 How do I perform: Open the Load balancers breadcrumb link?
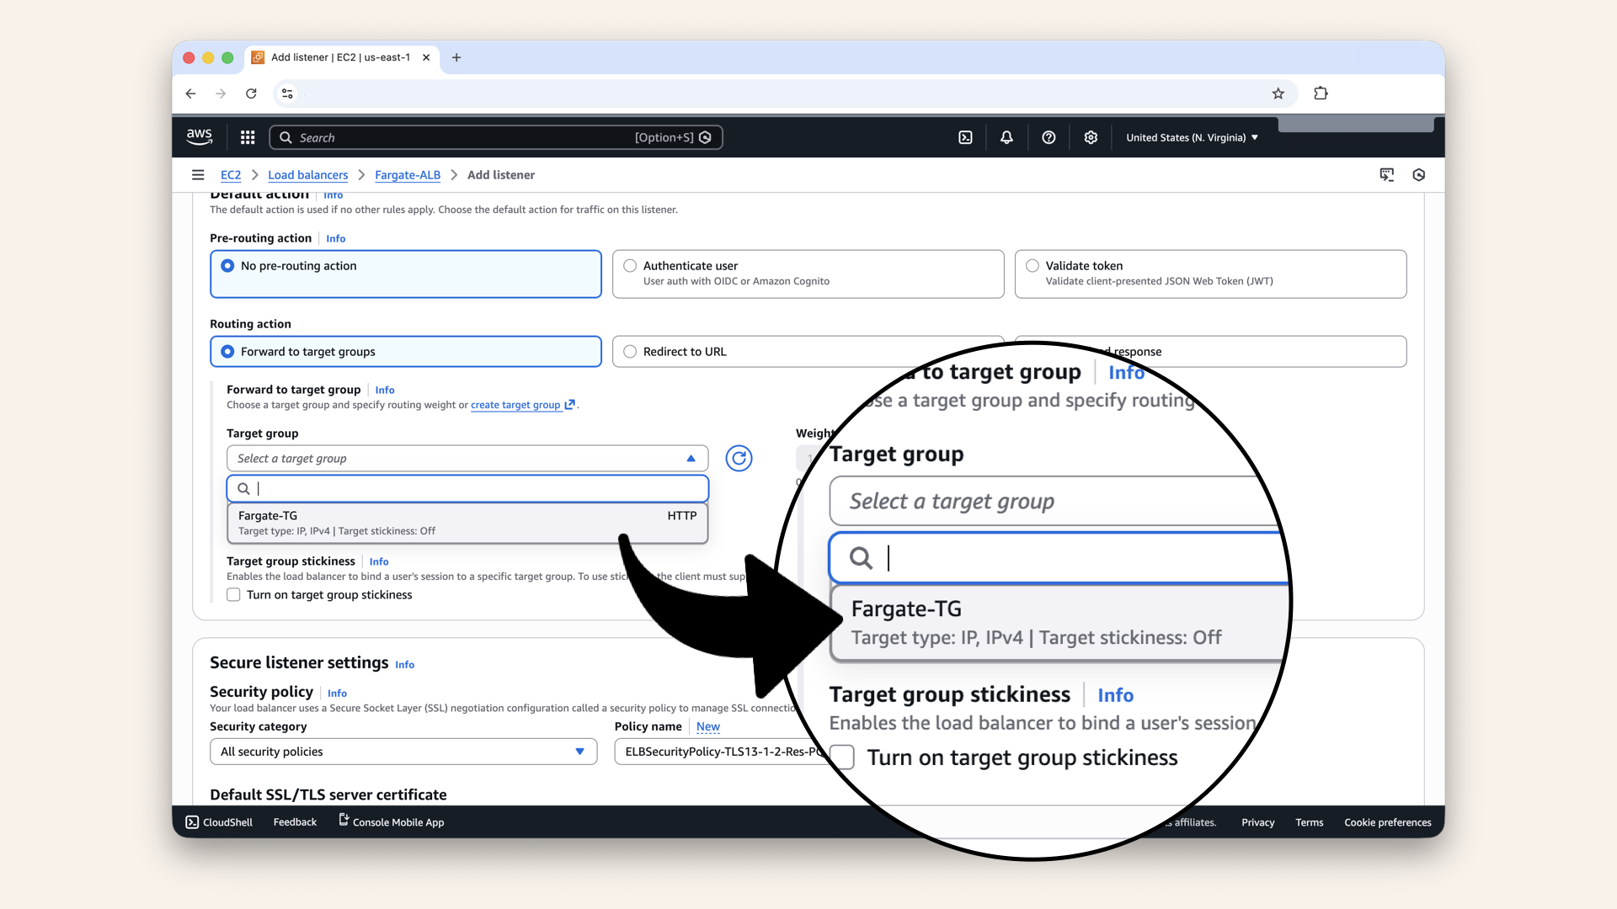pyautogui.click(x=307, y=174)
